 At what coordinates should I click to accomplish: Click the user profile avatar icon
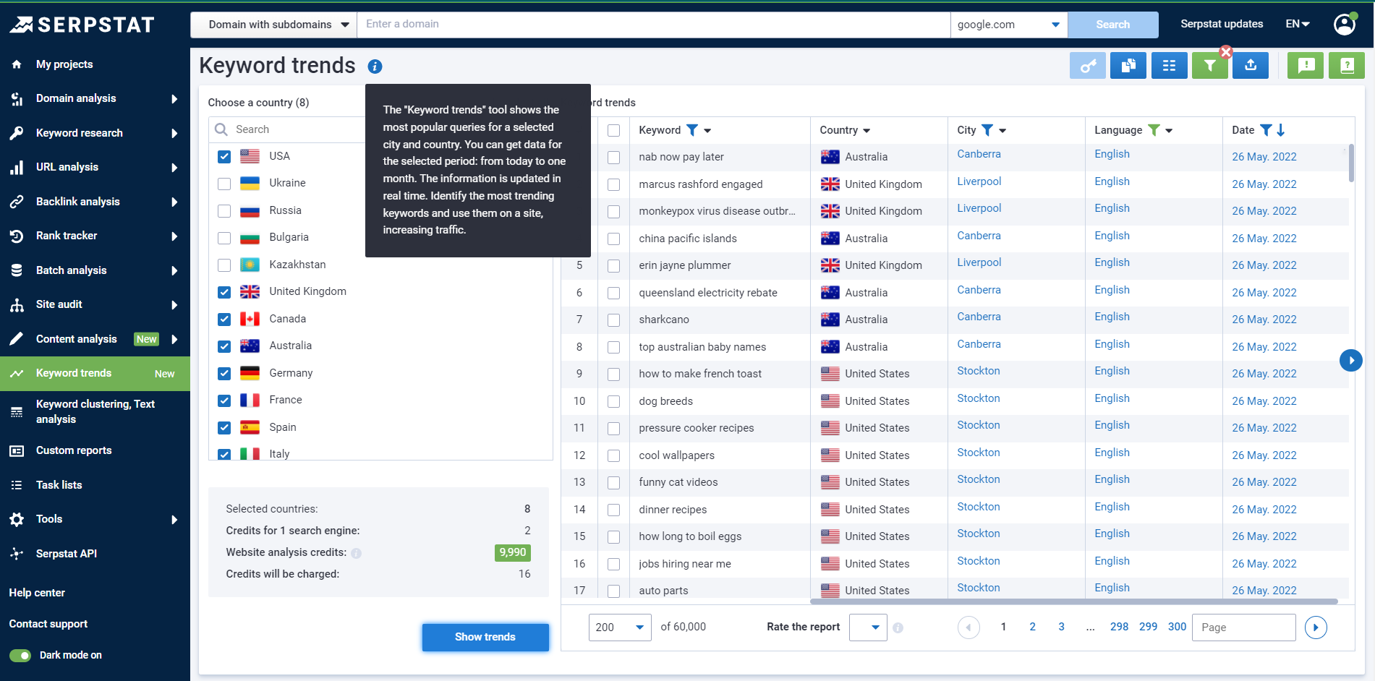pos(1344,24)
